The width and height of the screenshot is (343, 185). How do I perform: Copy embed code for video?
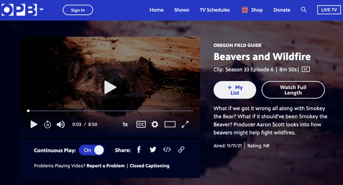[x=167, y=150]
